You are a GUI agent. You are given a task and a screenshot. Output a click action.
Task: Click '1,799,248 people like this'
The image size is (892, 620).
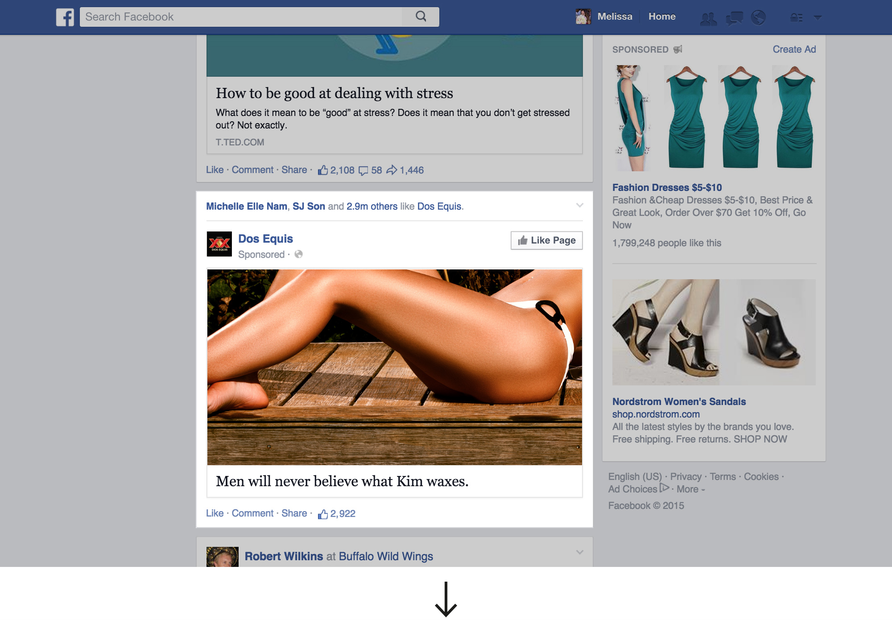[x=667, y=243]
